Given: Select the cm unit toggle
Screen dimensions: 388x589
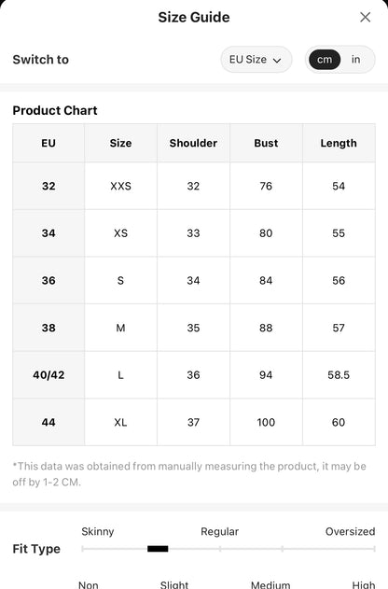Looking at the screenshot, I should pos(325,60).
